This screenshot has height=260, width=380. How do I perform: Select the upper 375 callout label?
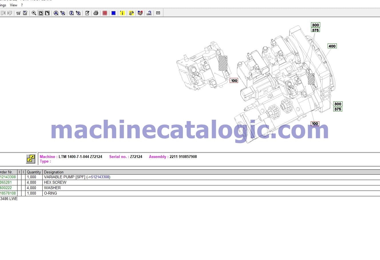click(315, 30)
